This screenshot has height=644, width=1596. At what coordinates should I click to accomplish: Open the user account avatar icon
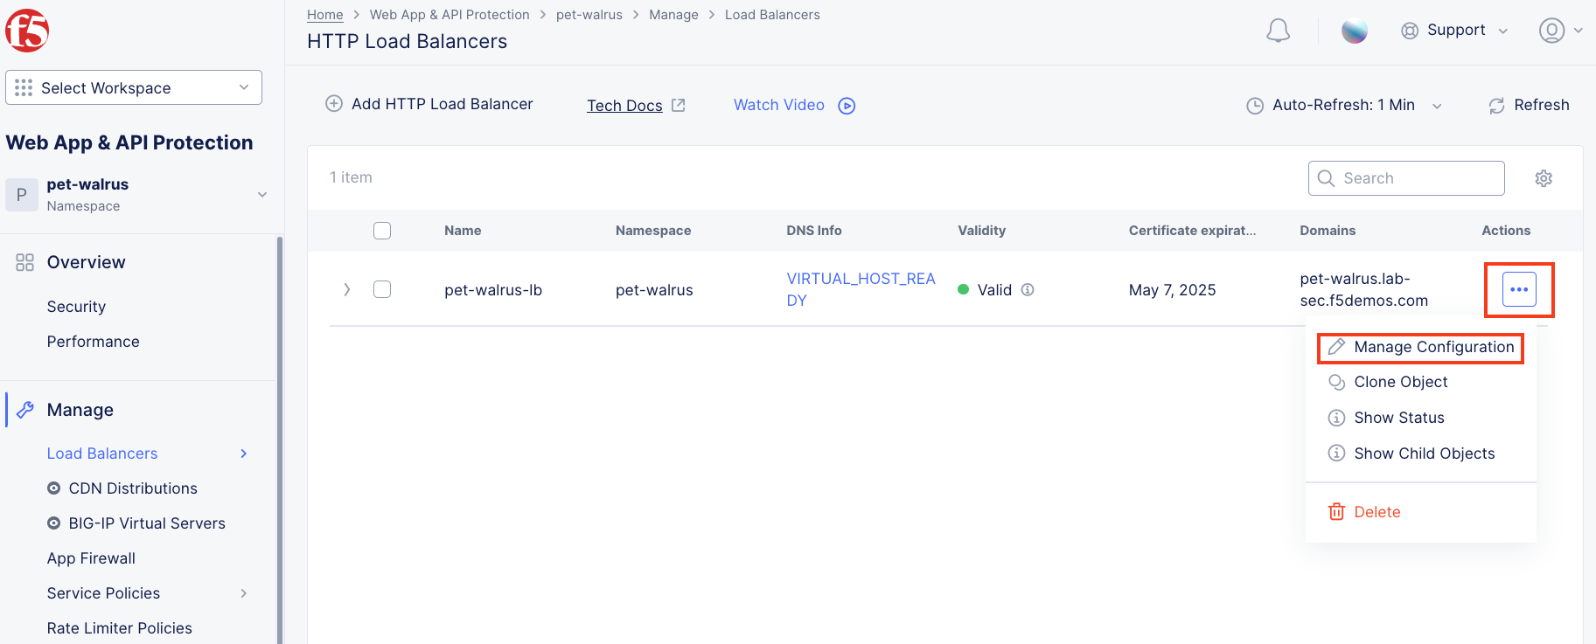(x=1551, y=31)
